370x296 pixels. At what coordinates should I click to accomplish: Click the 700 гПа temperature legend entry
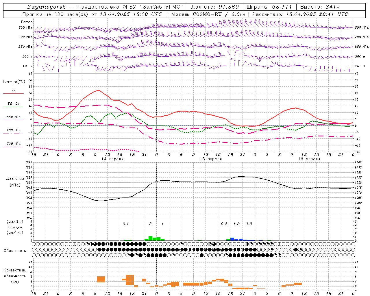point(13,130)
